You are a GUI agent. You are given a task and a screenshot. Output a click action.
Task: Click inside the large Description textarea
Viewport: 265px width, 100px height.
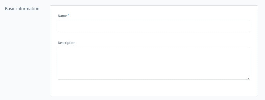point(154,63)
